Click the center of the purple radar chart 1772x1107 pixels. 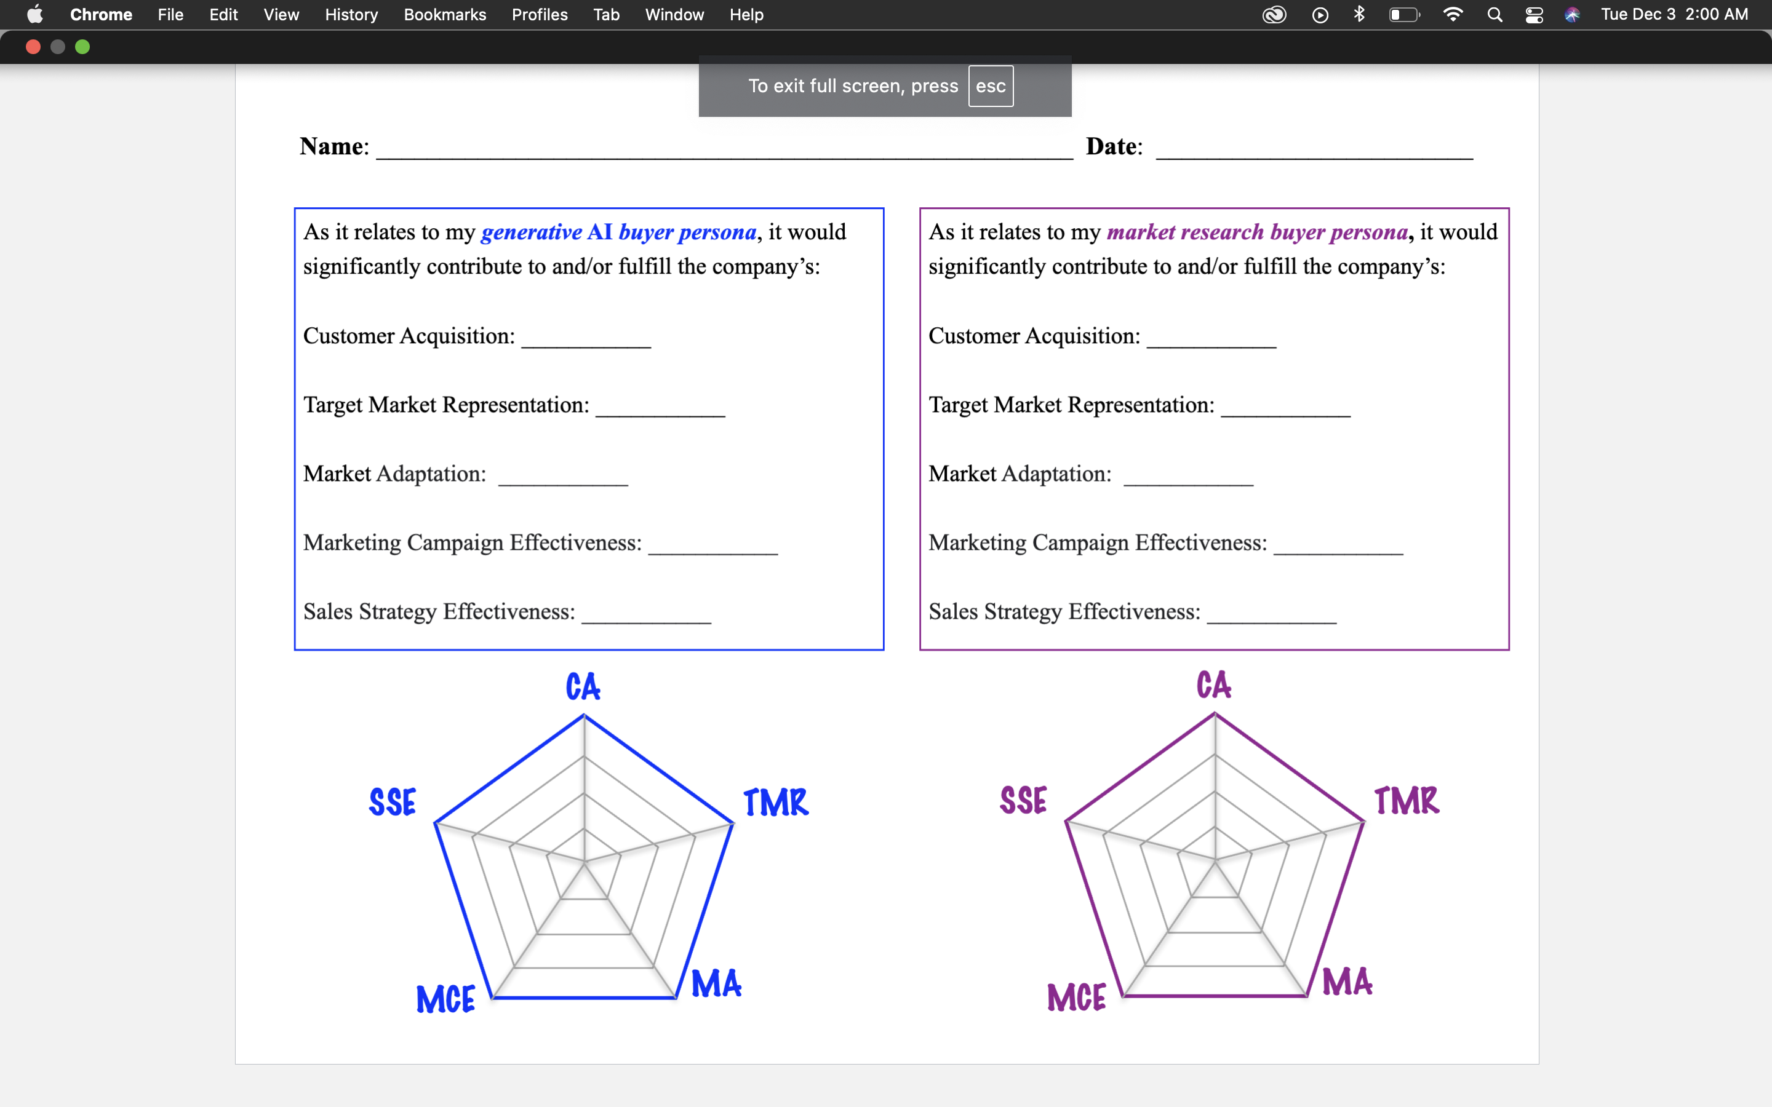click(x=1216, y=862)
